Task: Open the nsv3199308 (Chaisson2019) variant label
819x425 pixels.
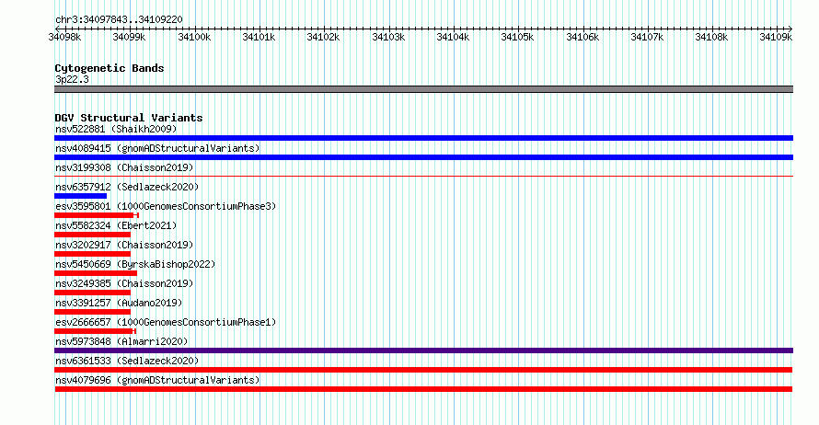Action: pos(124,167)
